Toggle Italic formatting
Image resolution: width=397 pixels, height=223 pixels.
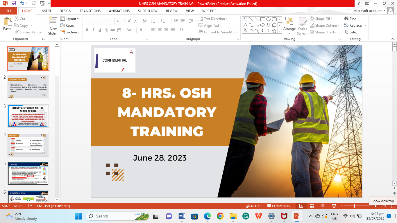pyautogui.click(x=93, y=30)
